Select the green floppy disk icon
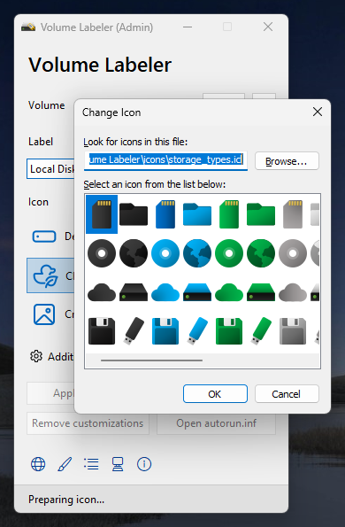This screenshot has width=345, height=527. 229,331
